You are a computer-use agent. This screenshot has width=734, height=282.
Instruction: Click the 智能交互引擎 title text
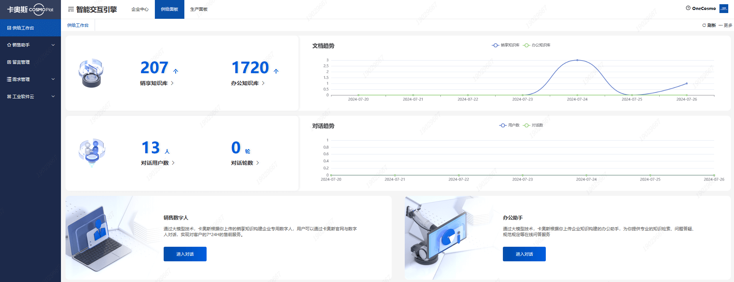coord(97,9)
